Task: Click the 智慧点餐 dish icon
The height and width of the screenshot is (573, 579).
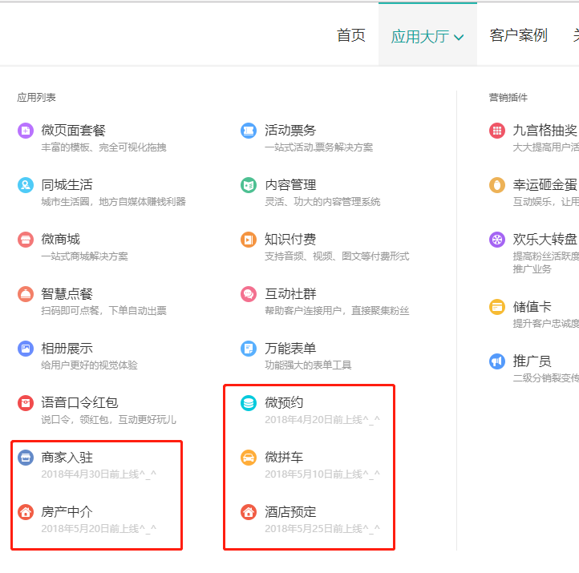Action: click(x=26, y=294)
